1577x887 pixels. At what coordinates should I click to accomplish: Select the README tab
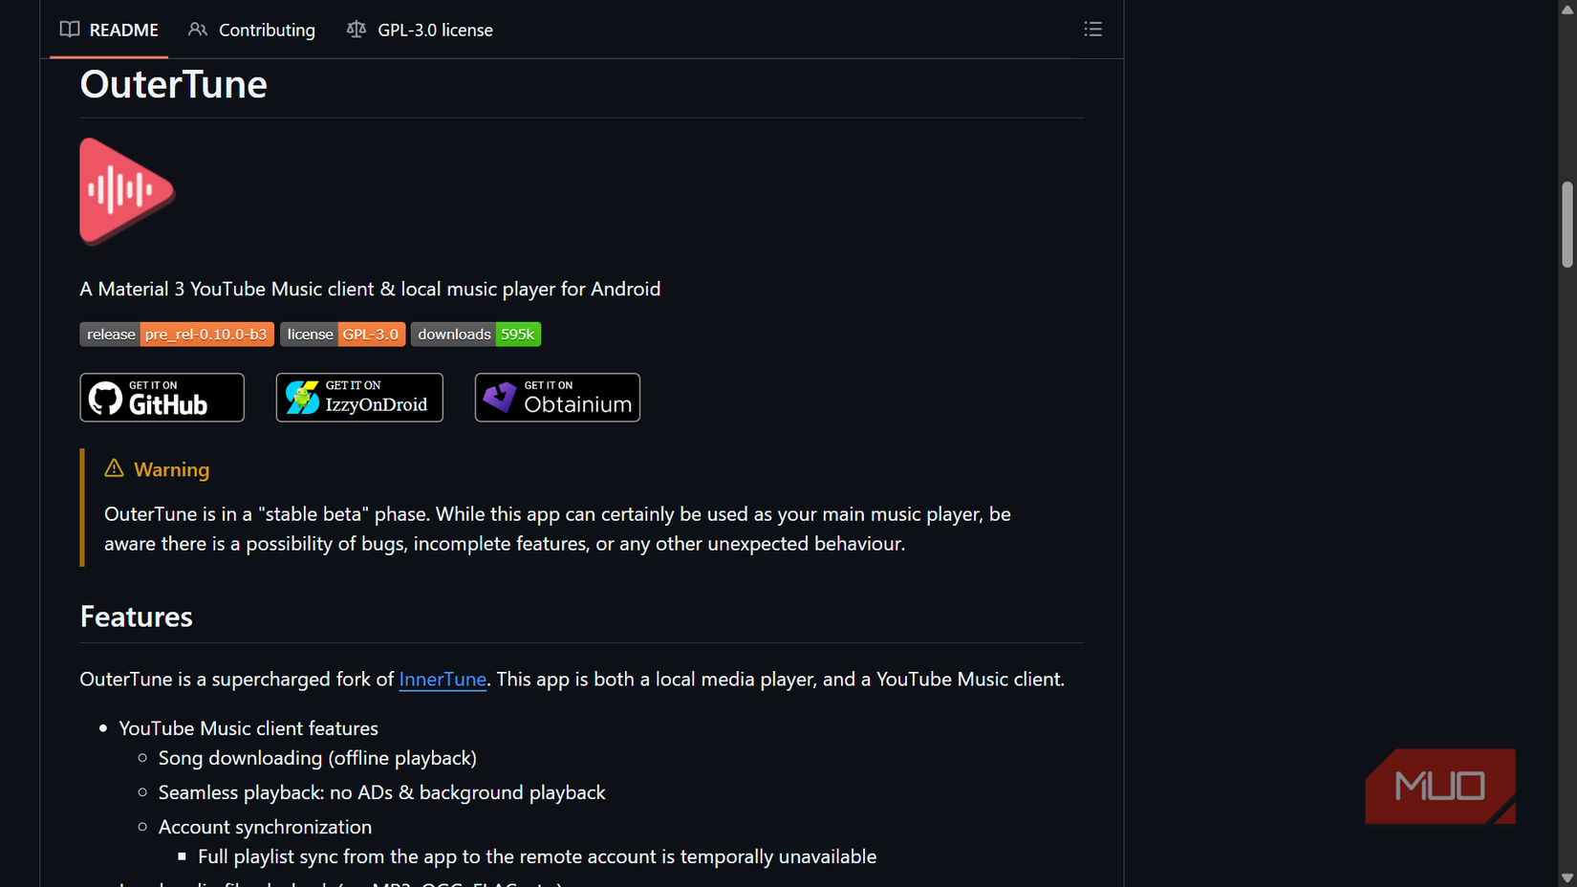pyautogui.click(x=124, y=30)
